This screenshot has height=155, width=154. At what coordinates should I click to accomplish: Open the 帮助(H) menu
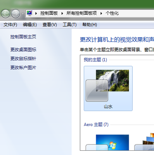(x=90, y=24)
